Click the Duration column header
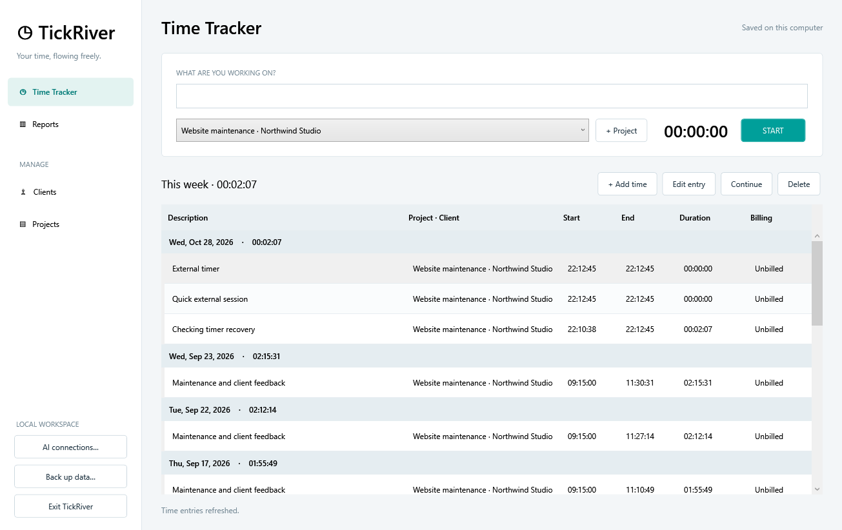This screenshot has height=530, width=842. click(x=695, y=218)
